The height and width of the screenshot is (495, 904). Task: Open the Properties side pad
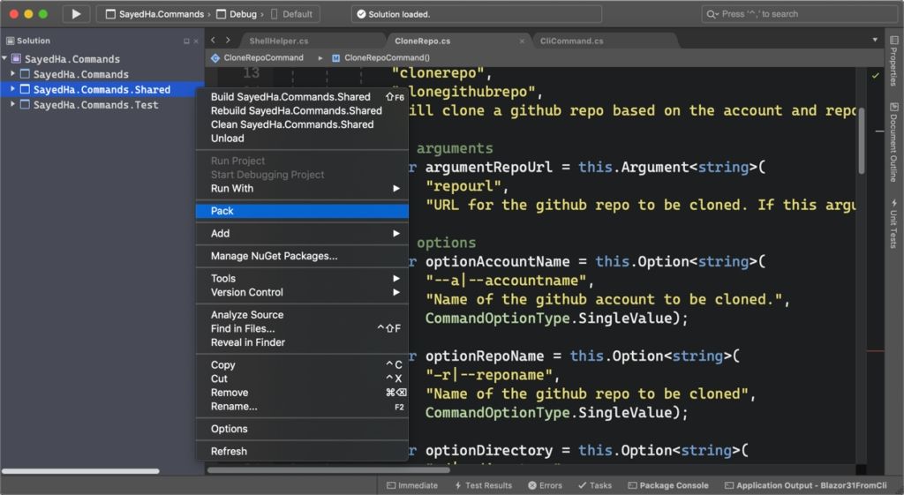(x=893, y=61)
